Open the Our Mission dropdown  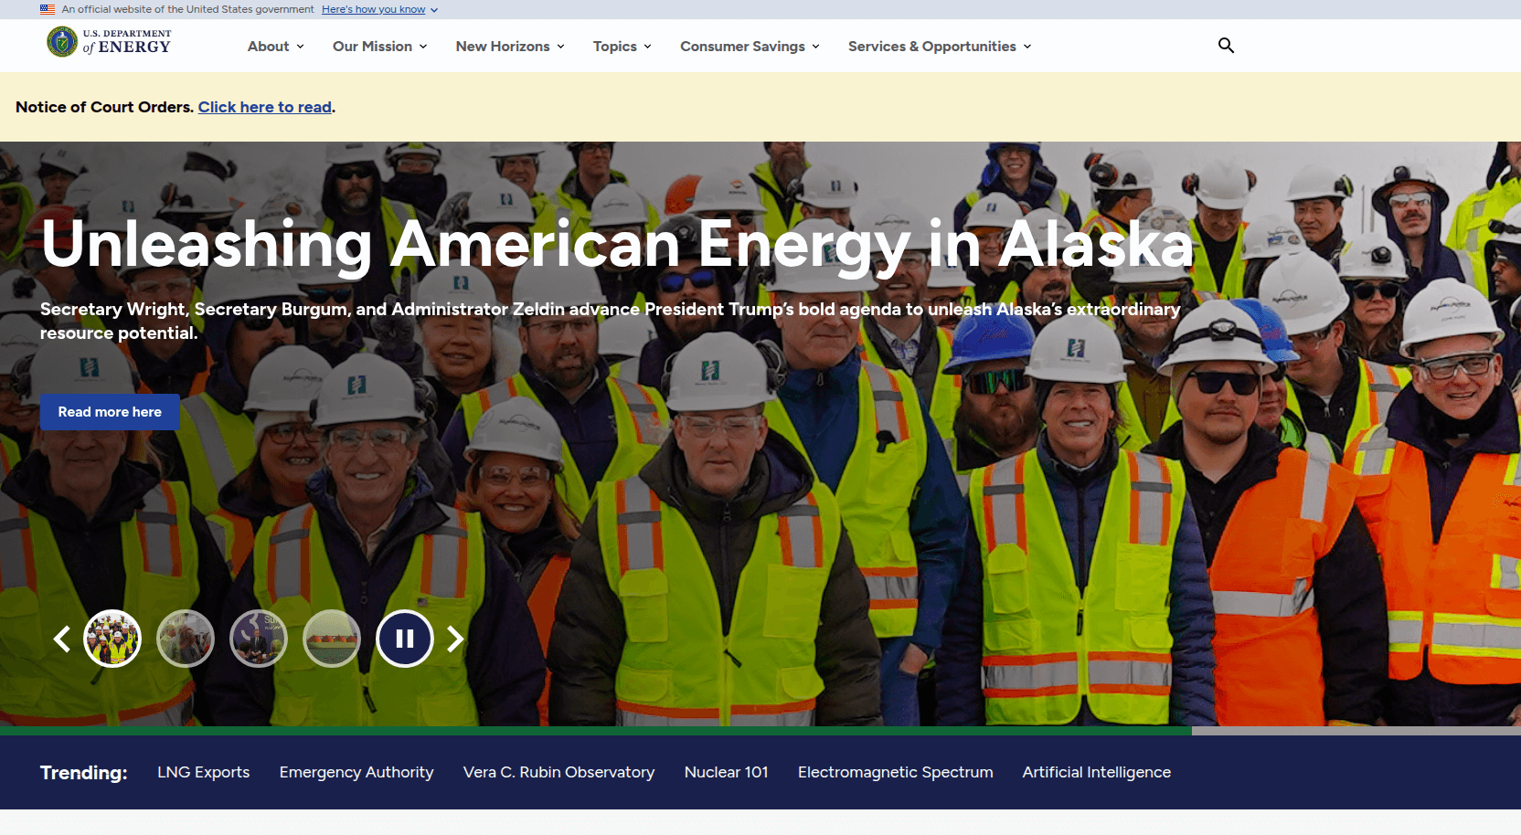(x=379, y=47)
